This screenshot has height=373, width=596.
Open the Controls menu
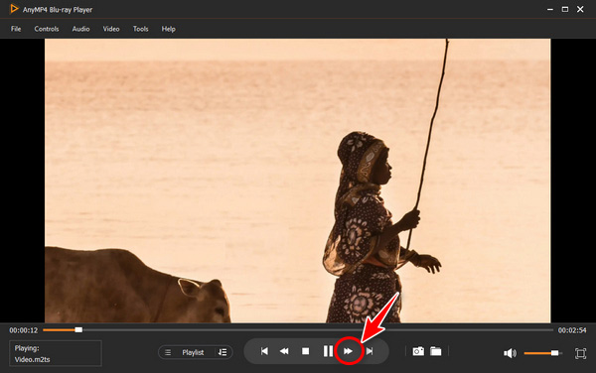[47, 29]
